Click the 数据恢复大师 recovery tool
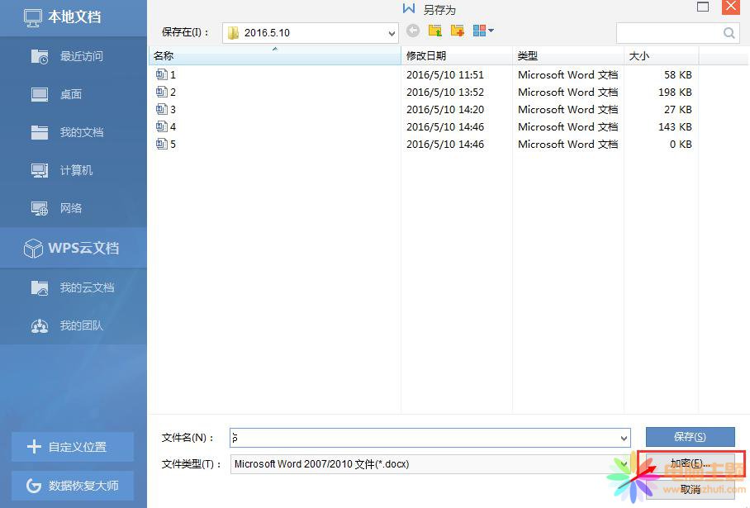 point(72,486)
